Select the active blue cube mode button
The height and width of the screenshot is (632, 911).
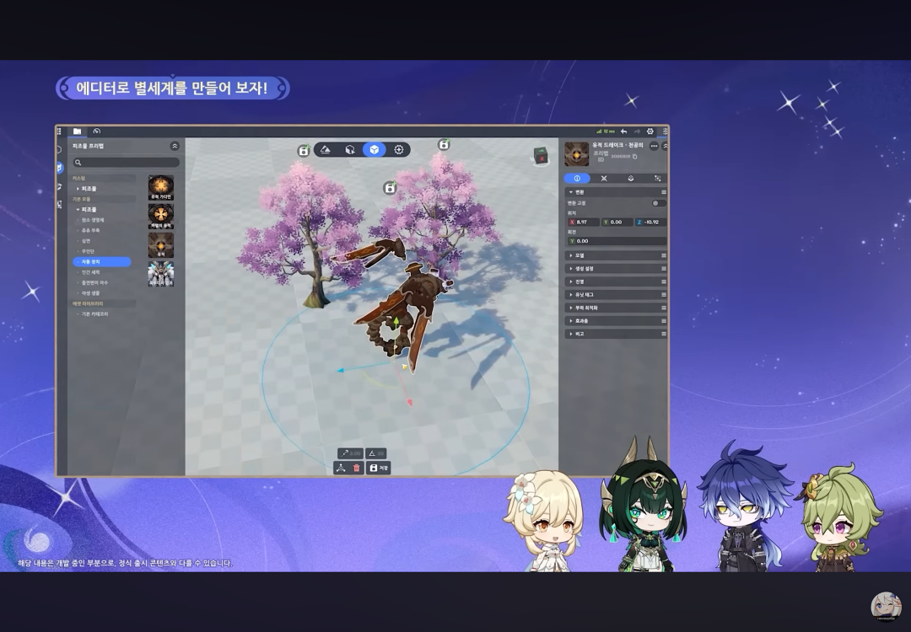coord(375,150)
